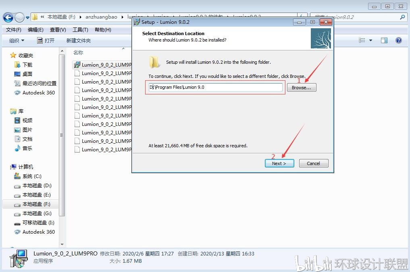Click anzhuangbao in the address path
Image resolution: width=410 pixels, height=272 pixels.
pyautogui.click(x=101, y=17)
